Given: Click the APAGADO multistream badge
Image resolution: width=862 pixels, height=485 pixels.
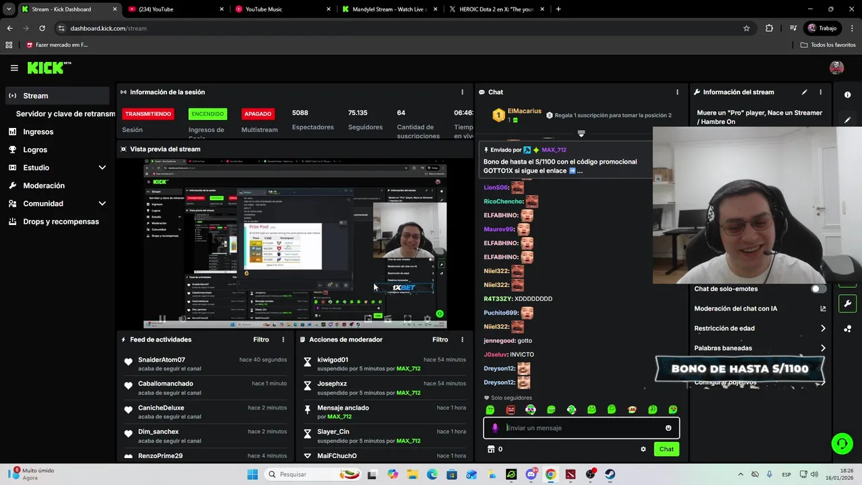Looking at the screenshot, I should (x=258, y=114).
